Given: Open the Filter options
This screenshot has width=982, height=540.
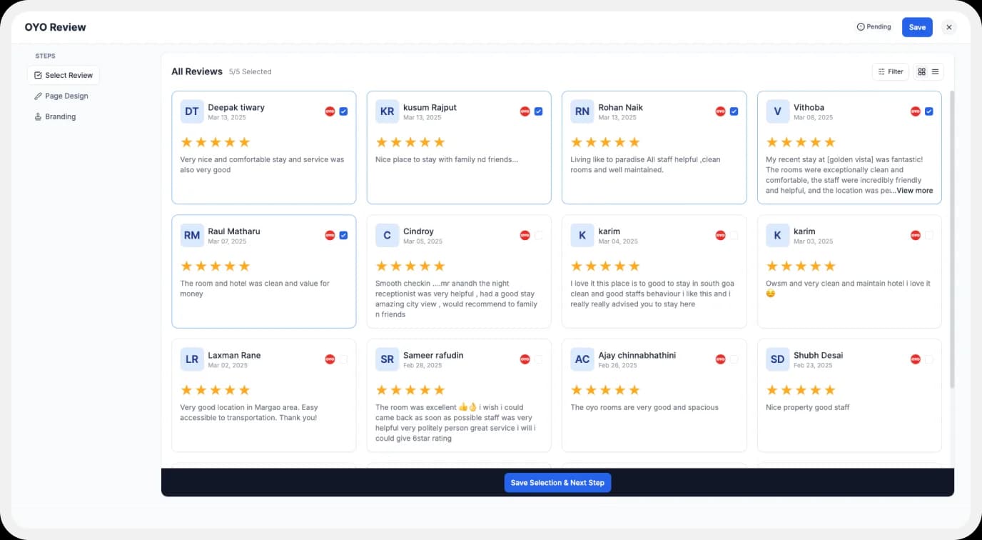Looking at the screenshot, I should point(890,71).
